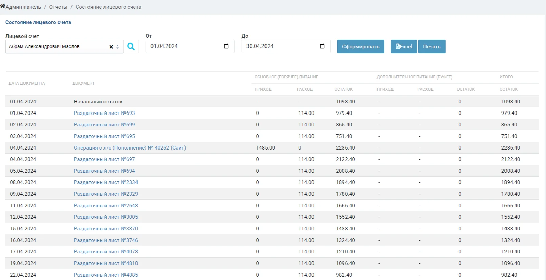Open Раздаточный лист №4073
The height and width of the screenshot is (280, 546).
click(x=106, y=252)
